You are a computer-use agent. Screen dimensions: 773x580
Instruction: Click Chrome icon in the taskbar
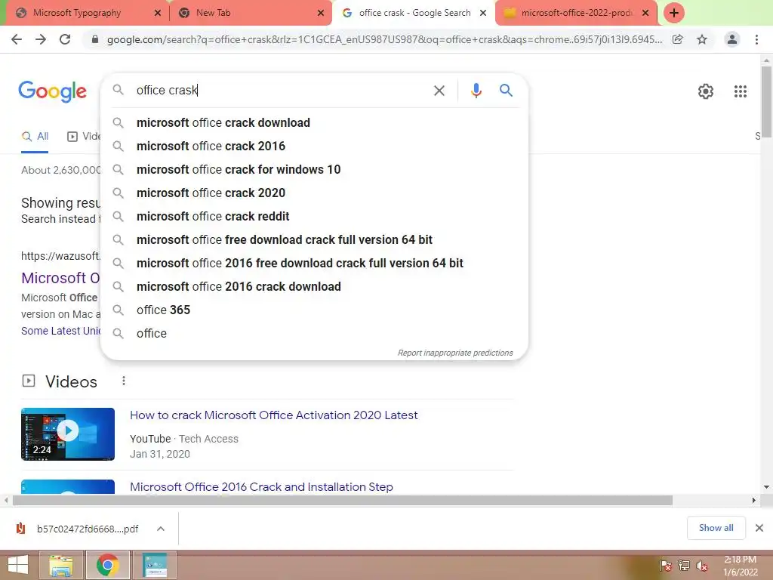click(x=107, y=565)
